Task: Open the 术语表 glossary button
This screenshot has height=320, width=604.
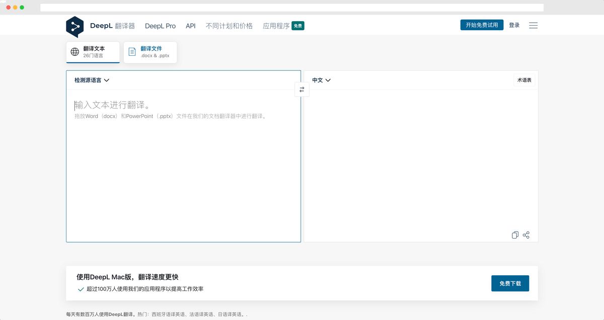Action: [524, 80]
